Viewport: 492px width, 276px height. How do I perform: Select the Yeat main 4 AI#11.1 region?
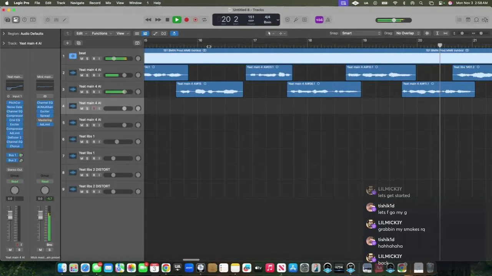click(438, 89)
